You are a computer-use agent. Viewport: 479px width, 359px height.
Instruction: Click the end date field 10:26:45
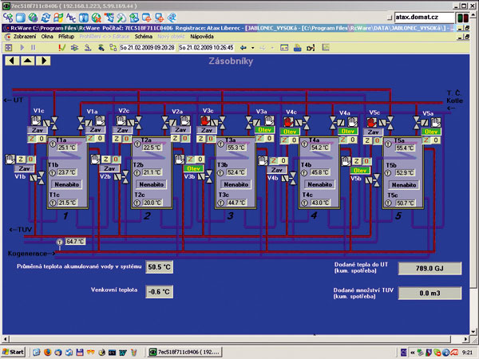pos(206,48)
